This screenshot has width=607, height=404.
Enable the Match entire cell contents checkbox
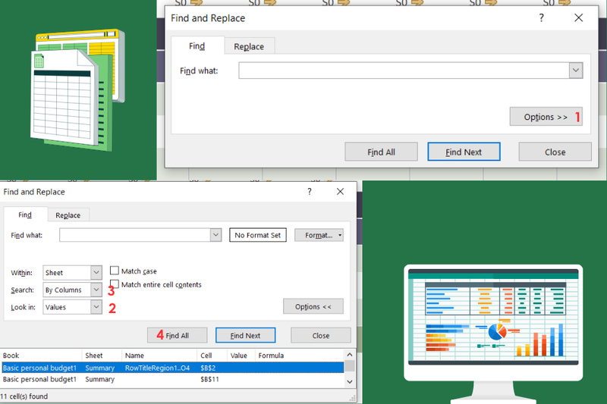(x=115, y=283)
